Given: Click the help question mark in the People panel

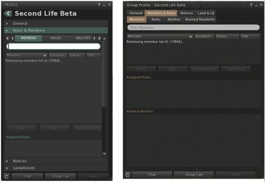Looking at the screenshot, I should pos(99,5).
